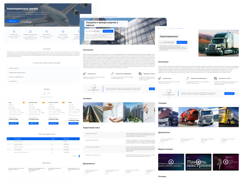This screenshot has height=179, width=242.
Task: Click the rocket icon in the Грузоперевозки features row
Action: pyautogui.click(x=159, y=78)
